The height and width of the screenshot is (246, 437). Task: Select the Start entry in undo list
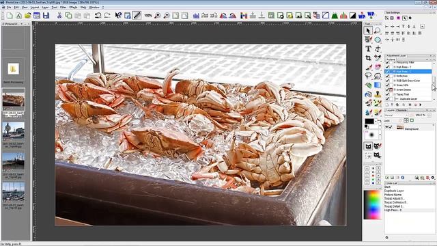pos(387,187)
